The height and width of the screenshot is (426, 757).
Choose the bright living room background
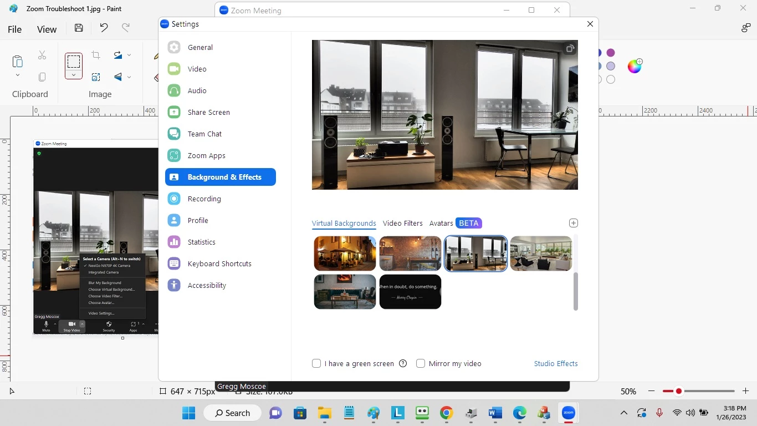(x=541, y=253)
